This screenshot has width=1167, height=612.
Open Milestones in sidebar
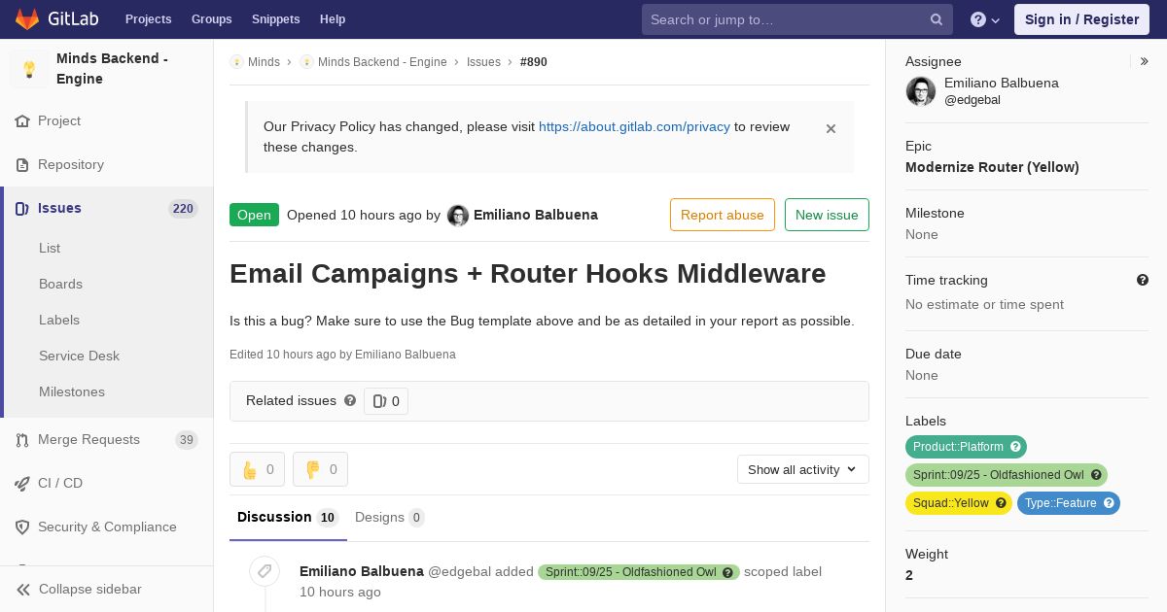[x=72, y=392]
